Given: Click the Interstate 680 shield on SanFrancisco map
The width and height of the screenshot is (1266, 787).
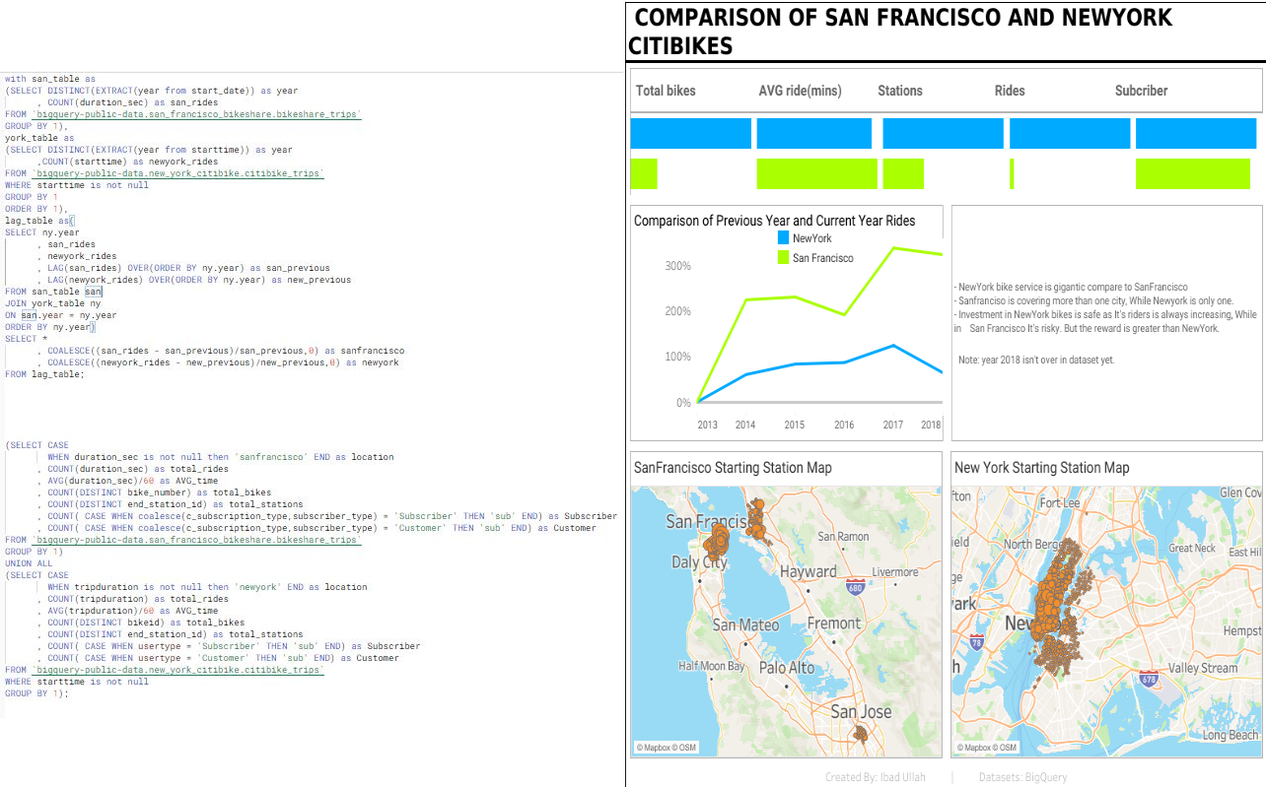Looking at the screenshot, I should click(x=854, y=587).
